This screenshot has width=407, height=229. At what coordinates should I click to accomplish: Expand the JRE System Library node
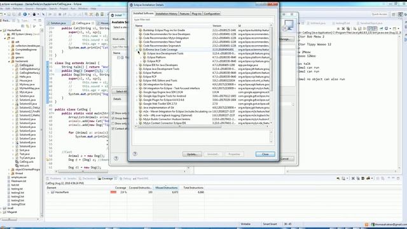5,34
